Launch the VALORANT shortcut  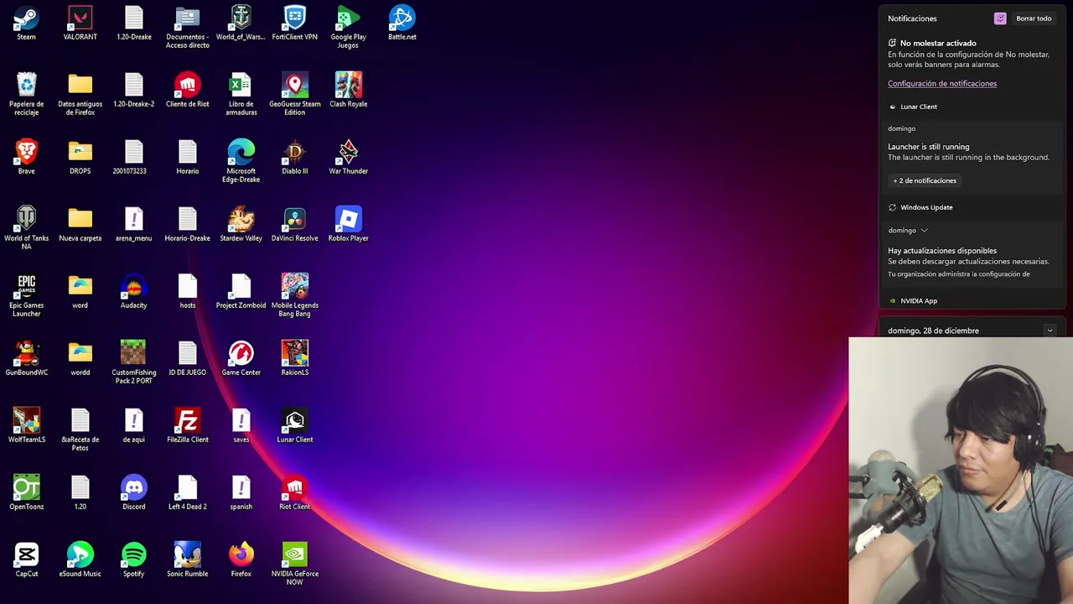[x=80, y=23]
